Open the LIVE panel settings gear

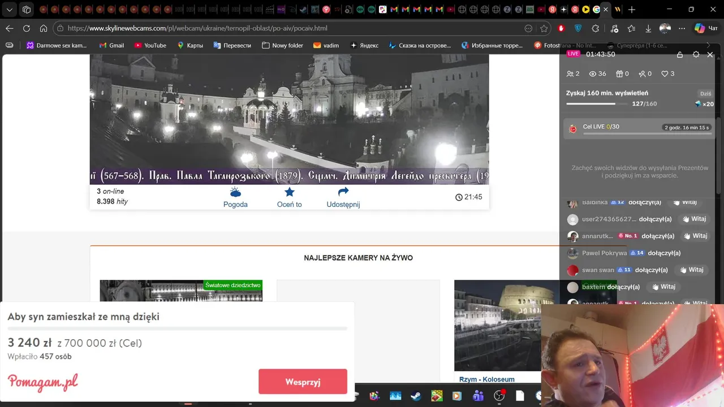(696, 54)
